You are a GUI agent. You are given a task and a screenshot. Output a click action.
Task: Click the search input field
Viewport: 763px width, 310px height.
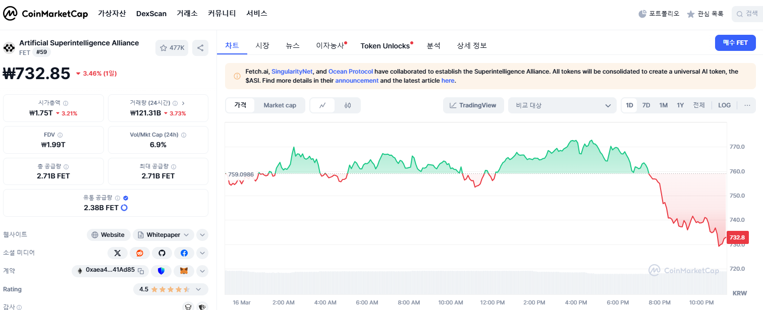pyautogui.click(x=747, y=14)
